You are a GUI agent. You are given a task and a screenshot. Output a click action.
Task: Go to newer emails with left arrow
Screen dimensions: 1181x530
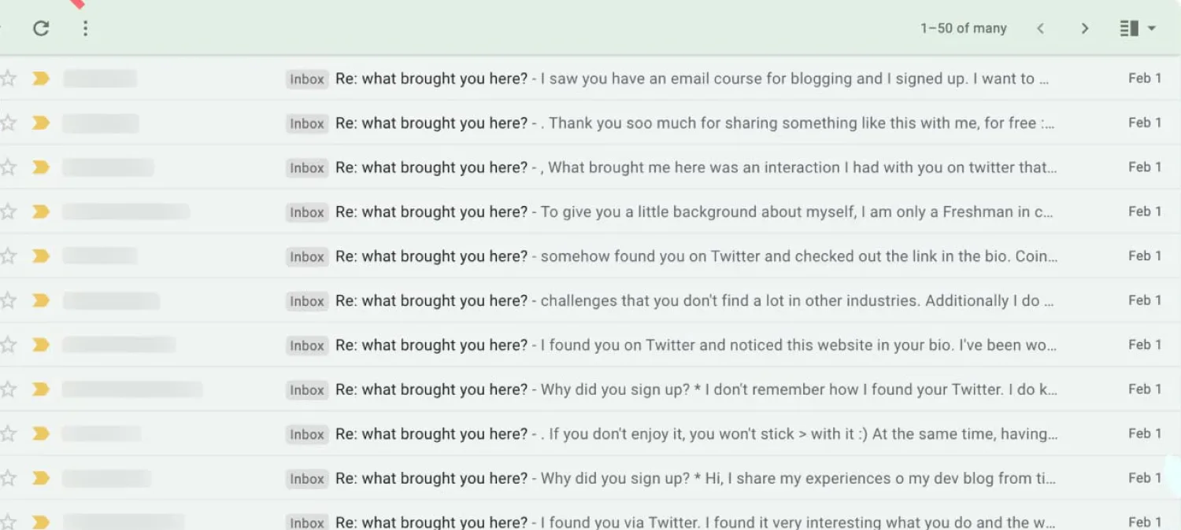click(1041, 28)
